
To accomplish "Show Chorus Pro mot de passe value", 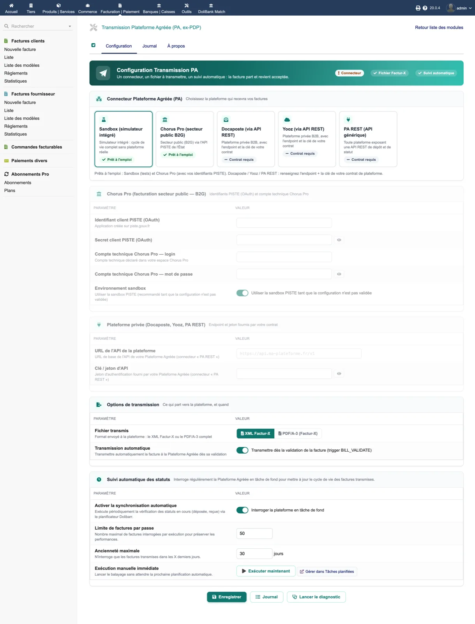I will tap(339, 274).
